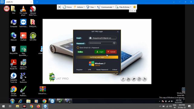The height and width of the screenshot is (109, 194).
Task: Expand the Communicate dropdown menu
Action: tap(105, 7)
